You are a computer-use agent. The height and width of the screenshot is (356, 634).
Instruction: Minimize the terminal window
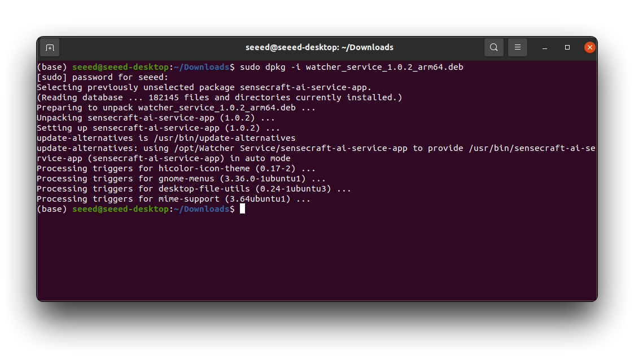[545, 48]
